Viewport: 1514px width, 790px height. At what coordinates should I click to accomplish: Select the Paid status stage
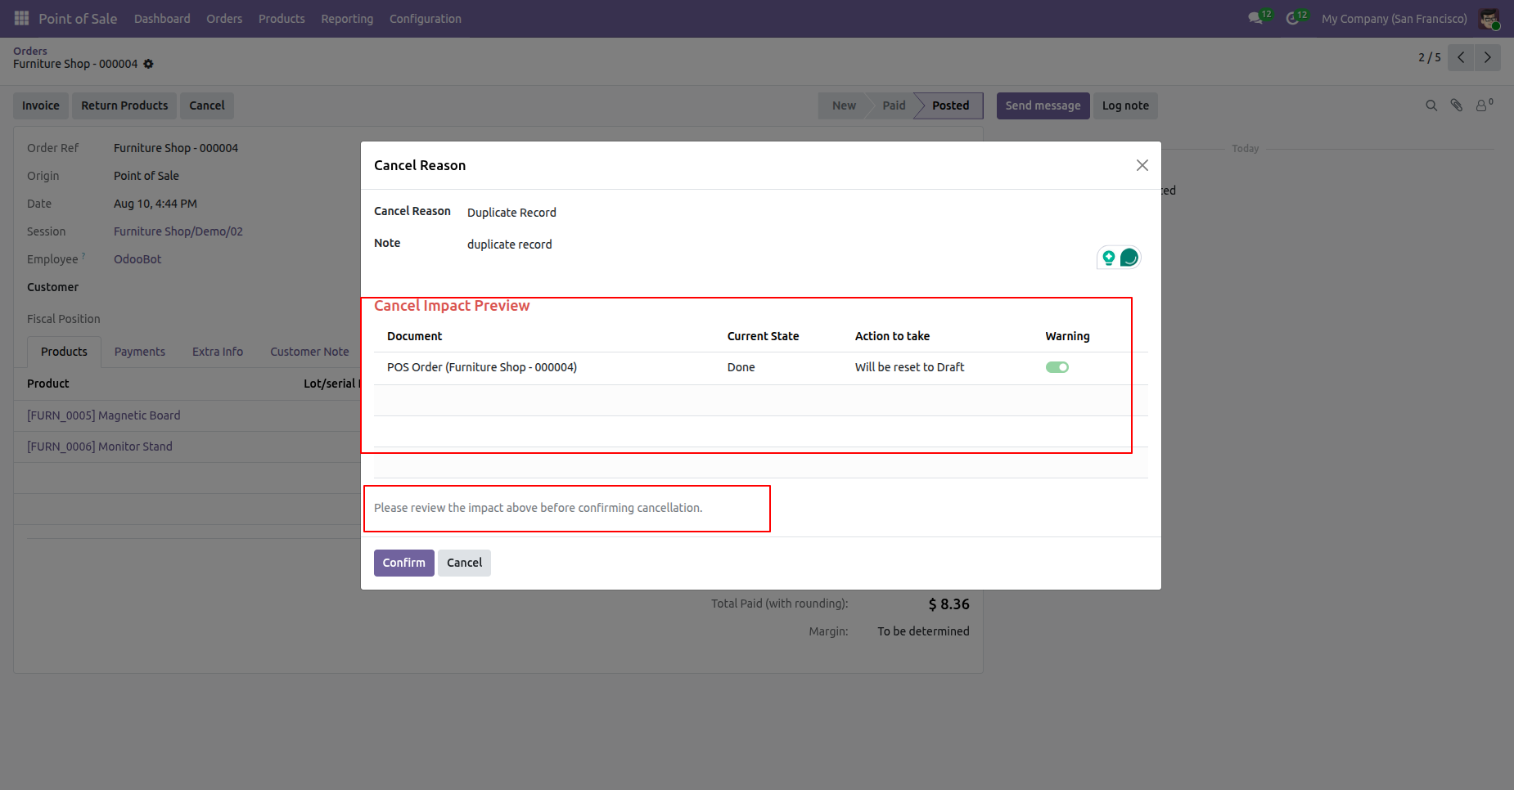(894, 105)
